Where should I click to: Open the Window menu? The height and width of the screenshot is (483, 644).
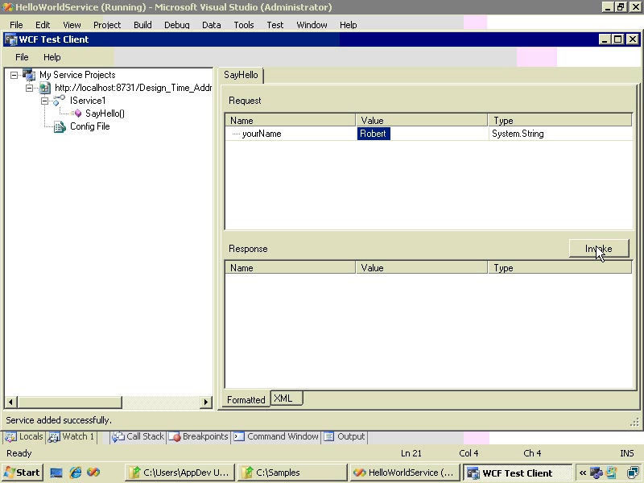point(312,25)
